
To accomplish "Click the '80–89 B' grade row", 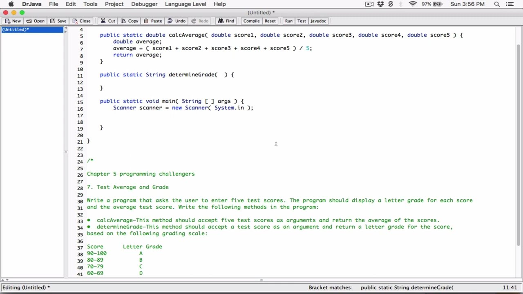I will click(x=114, y=260).
